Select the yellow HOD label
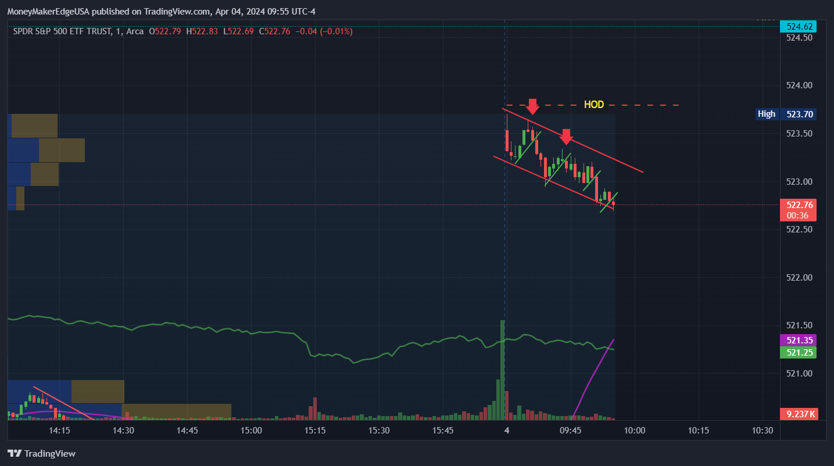This screenshot has width=834, height=466. tap(594, 105)
